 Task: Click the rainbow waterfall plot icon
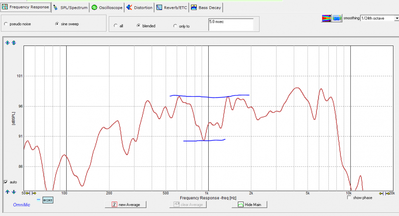(327, 18)
